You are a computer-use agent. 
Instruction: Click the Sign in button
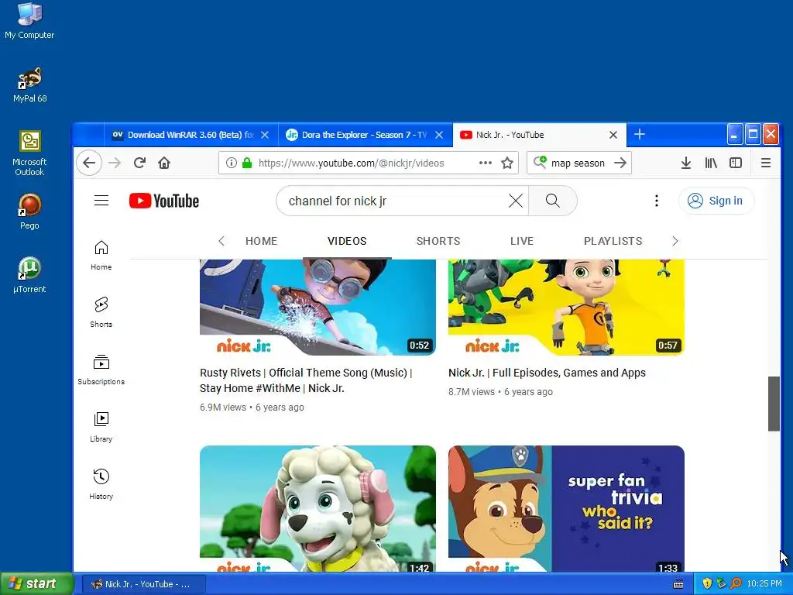point(716,201)
